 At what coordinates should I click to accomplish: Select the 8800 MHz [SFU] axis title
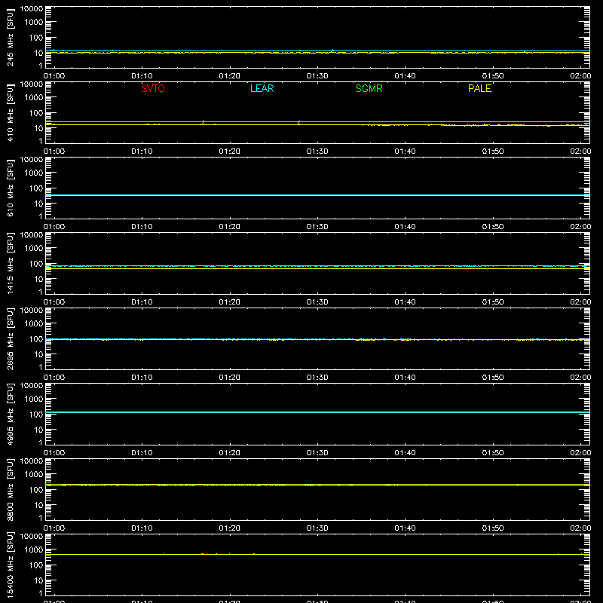coord(10,490)
